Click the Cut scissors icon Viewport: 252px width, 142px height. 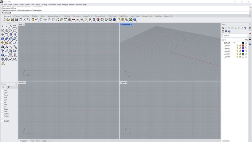tap(25, 19)
